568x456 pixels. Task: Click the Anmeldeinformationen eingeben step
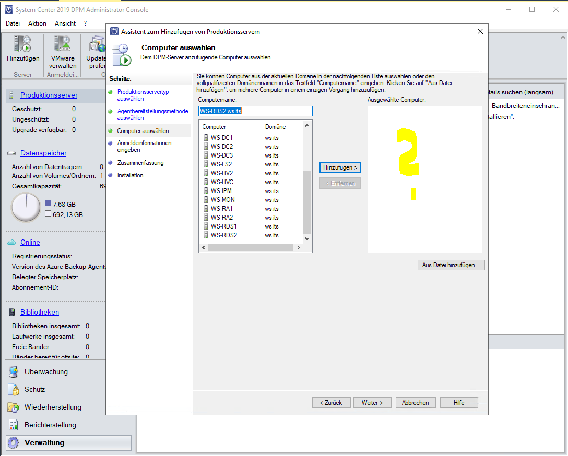click(x=144, y=146)
